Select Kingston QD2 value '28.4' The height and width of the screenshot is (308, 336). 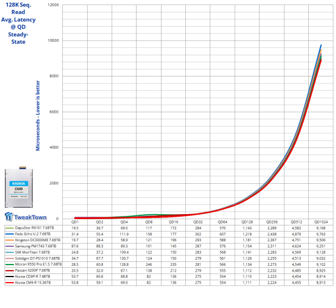tap(99, 240)
